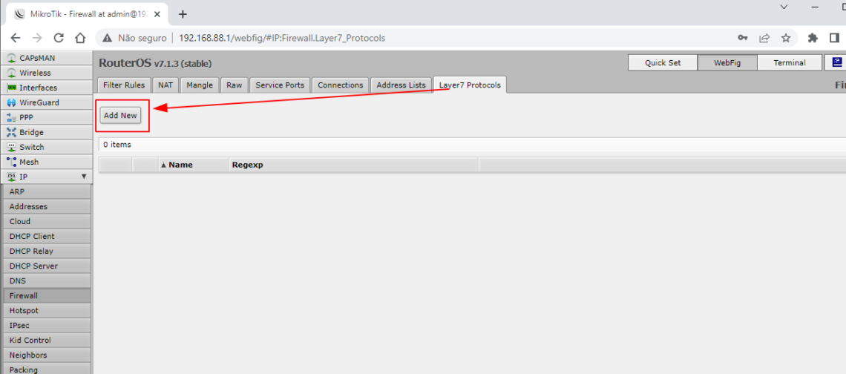Click the '0 items' count text
Viewport: 846px width, 374px height.
point(117,145)
